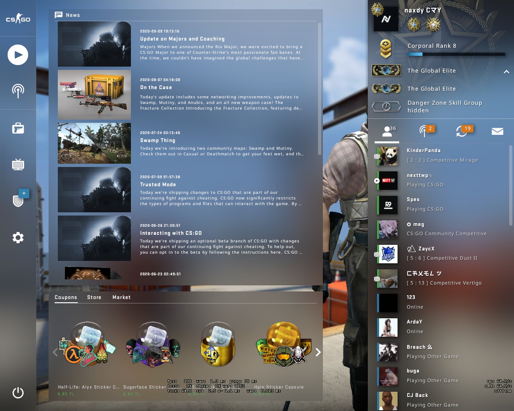Open the Settings gear icon
The height and width of the screenshot is (411, 514).
[18, 238]
